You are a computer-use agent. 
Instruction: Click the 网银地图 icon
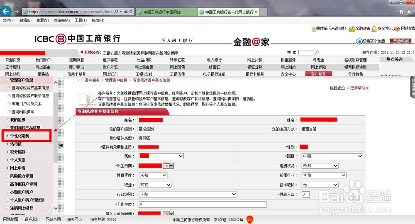pyautogui.click(x=397, y=29)
